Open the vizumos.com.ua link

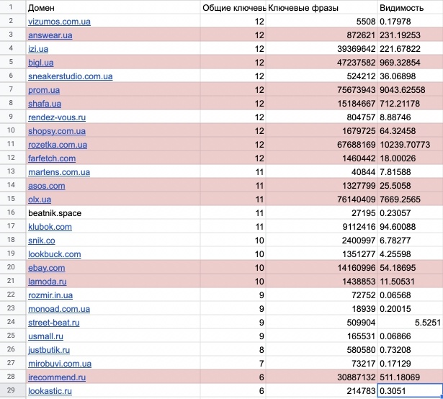(x=59, y=22)
